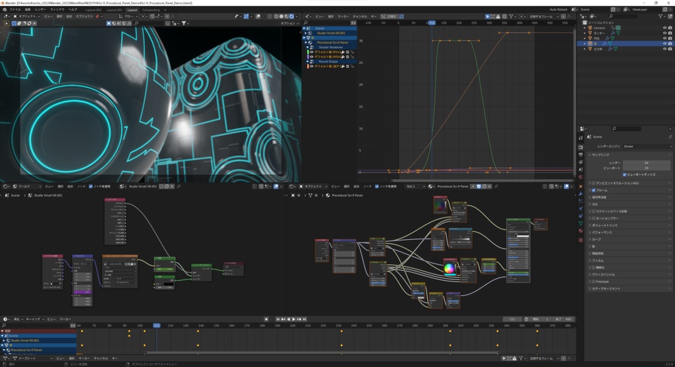Select the Camera object in outliner
675x367 pixels.
tap(599, 28)
